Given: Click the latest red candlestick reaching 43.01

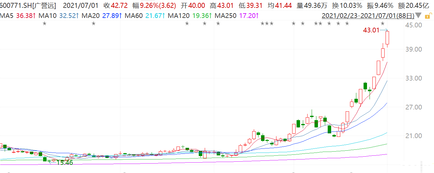Looking at the screenshot, I should pos(387,38).
